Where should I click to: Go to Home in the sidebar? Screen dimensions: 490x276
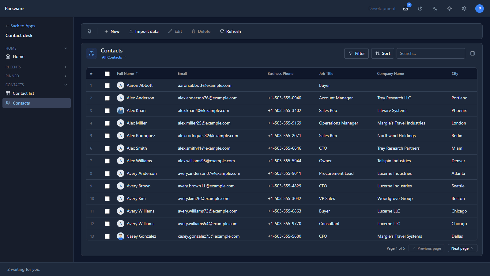36,56
